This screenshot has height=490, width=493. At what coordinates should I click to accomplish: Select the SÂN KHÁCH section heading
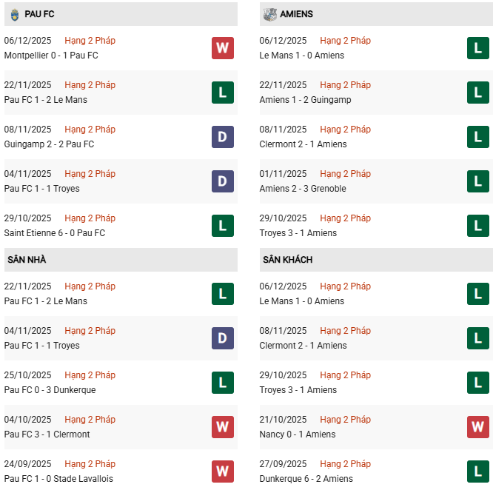(x=287, y=260)
